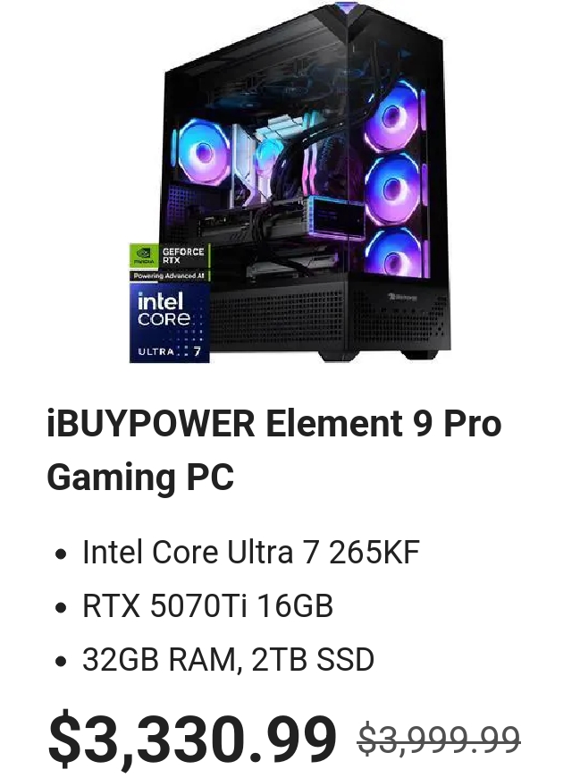Click the top front RGB fan

tap(393, 117)
